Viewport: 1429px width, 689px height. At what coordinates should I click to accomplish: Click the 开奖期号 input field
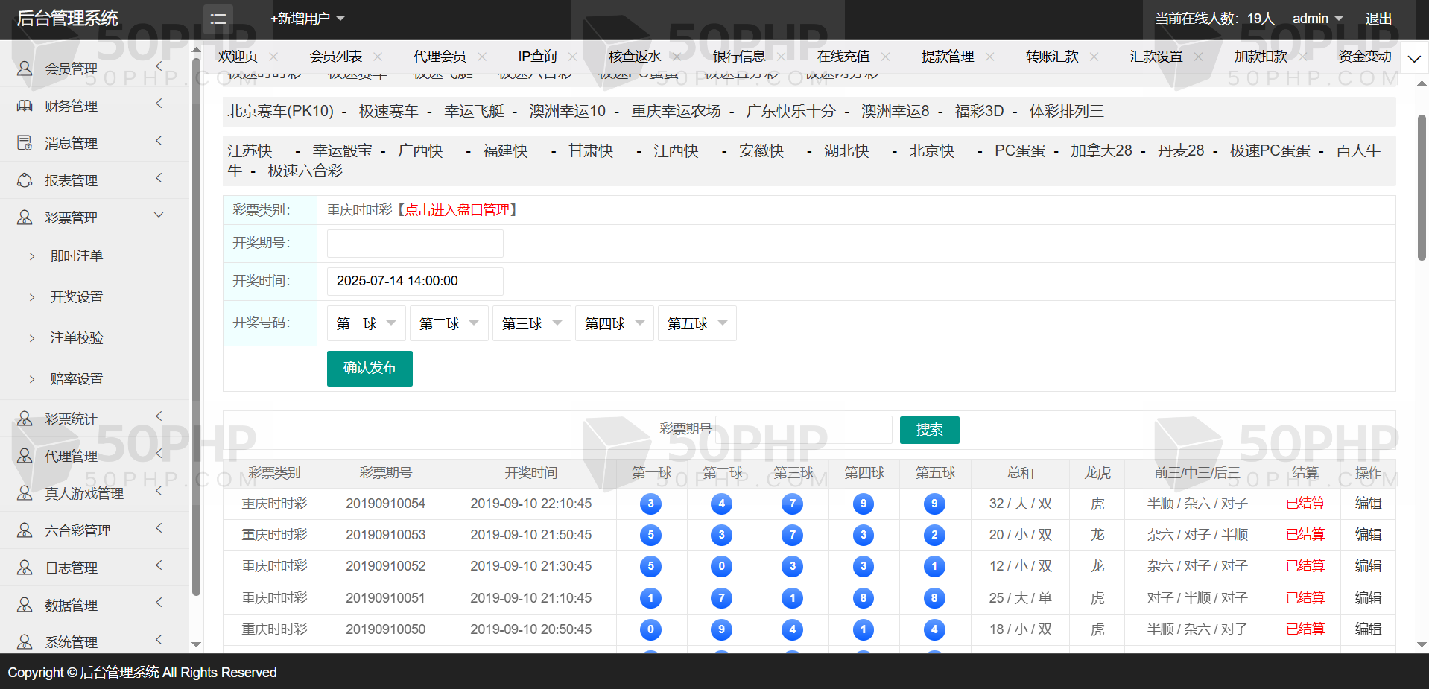[x=415, y=244]
